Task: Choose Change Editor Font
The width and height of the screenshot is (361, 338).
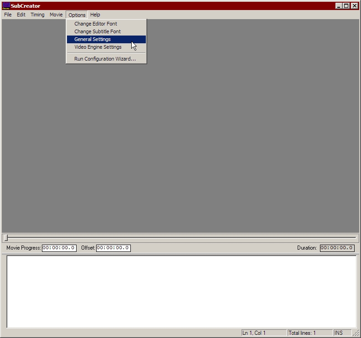Action: click(x=106, y=24)
